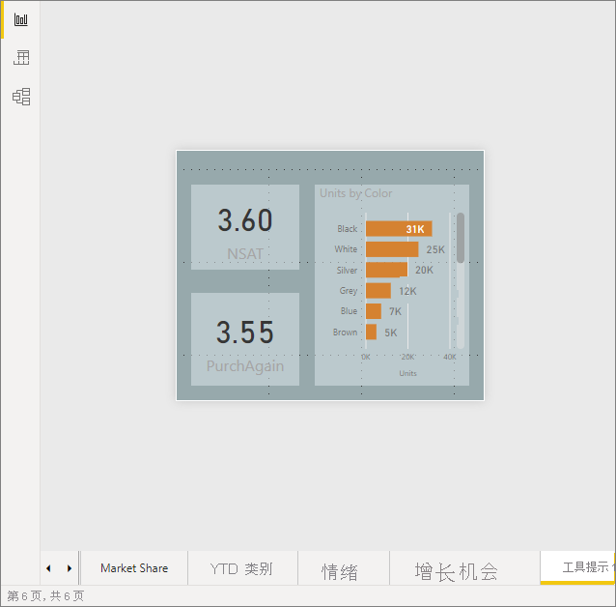Click the Brown bar labeled 5K

(x=371, y=332)
